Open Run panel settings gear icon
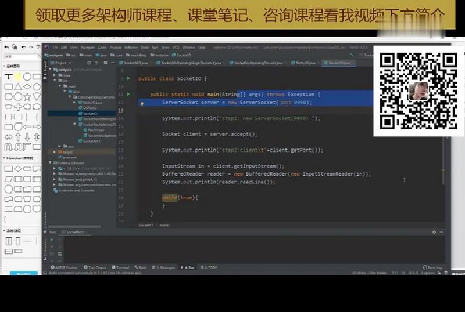 tap(434, 232)
